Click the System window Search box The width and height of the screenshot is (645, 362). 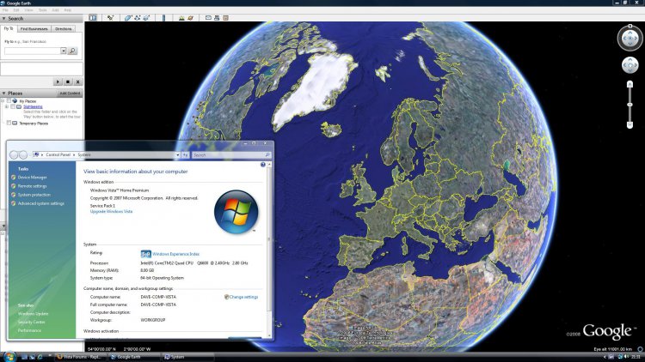click(x=230, y=154)
